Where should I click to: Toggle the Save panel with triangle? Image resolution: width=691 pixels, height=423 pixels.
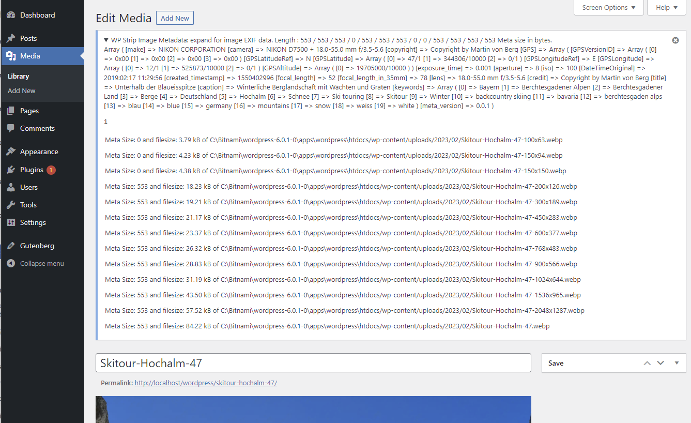pos(677,363)
